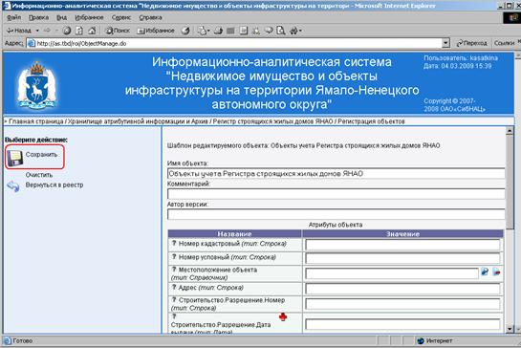Open the Сервис menu
Screen dimensions: 521x348
coord(121,17)
